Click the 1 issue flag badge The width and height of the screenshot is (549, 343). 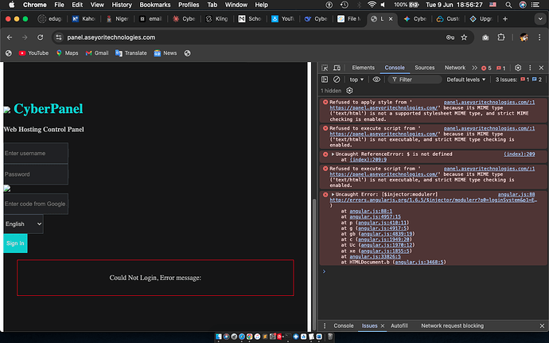(501, 68)
